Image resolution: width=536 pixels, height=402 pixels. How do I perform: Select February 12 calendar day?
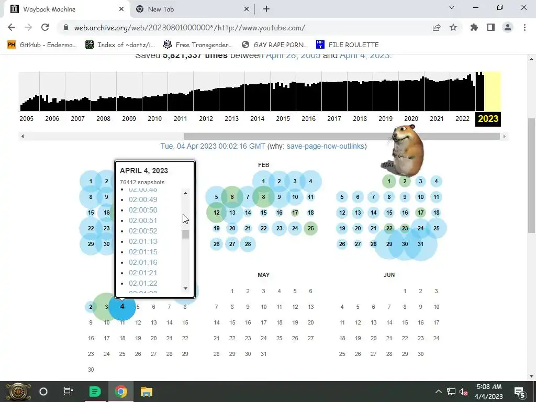216,213
